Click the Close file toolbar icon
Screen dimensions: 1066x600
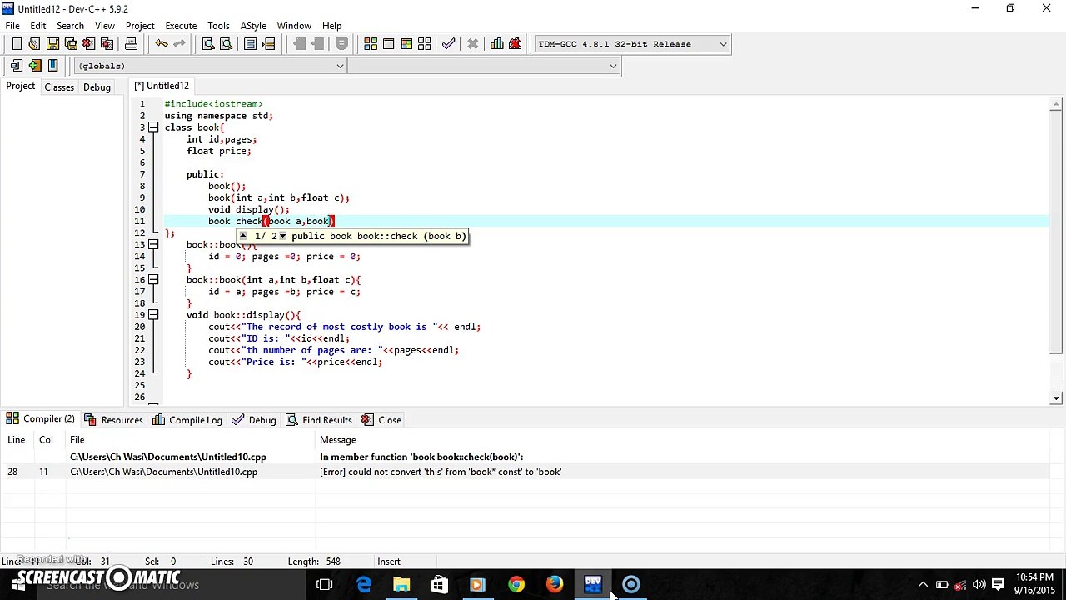89,44
